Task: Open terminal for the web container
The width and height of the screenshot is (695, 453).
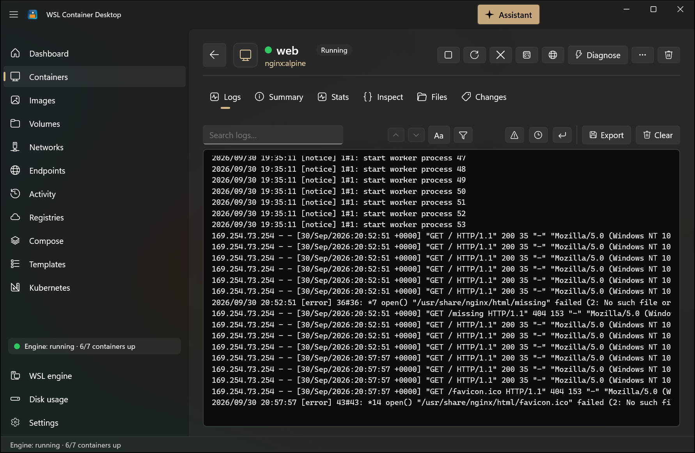Action: point(527,55)
